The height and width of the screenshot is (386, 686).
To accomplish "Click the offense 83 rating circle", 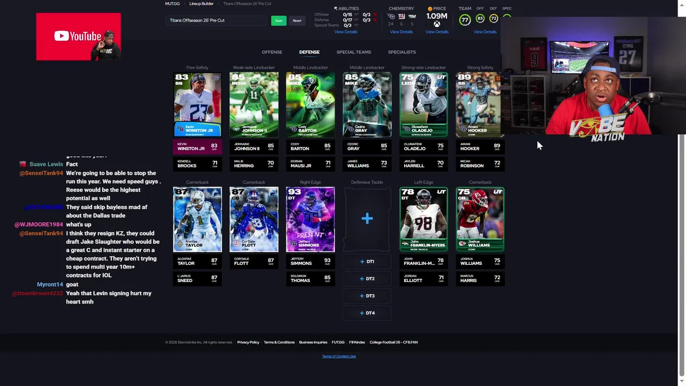I will (480, 19).
